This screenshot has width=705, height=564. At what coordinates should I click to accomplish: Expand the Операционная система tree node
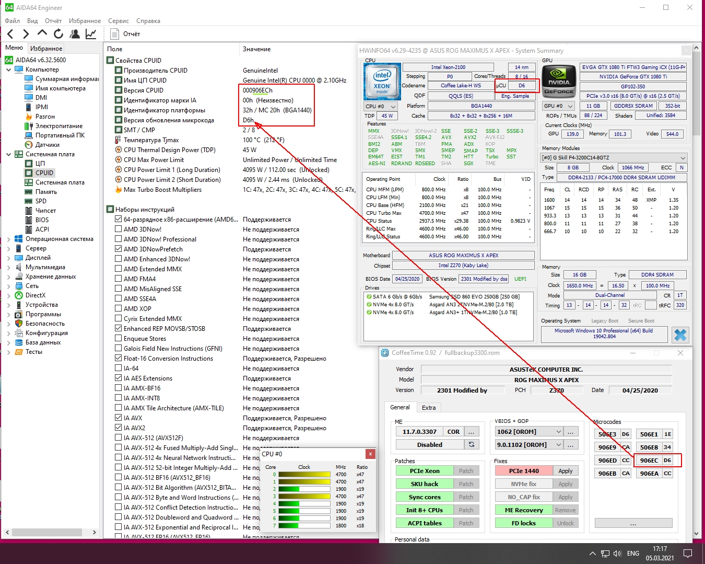click(8, 239)
